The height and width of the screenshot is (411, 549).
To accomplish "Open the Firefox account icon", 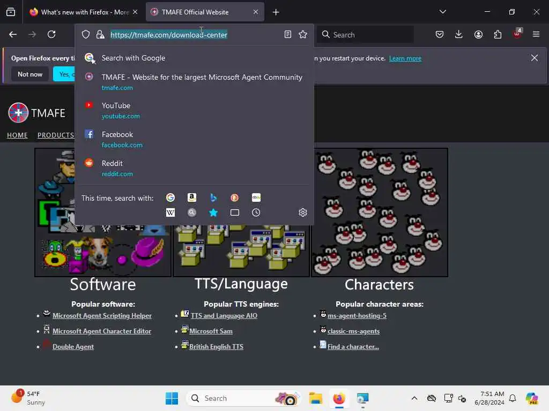I will [478, 34].
